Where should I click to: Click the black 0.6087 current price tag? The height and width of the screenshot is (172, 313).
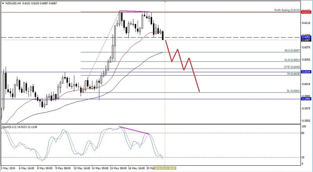click(x=306, y=40)
